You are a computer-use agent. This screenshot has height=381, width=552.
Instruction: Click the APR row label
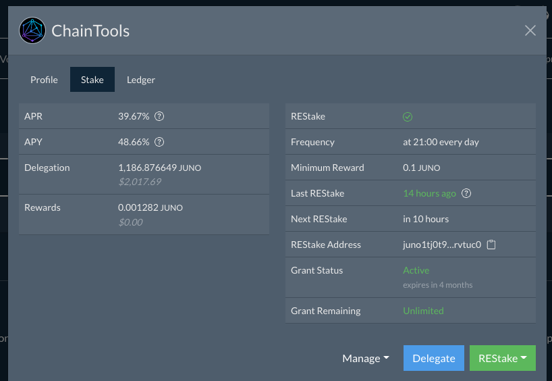[x=33, y=116]
